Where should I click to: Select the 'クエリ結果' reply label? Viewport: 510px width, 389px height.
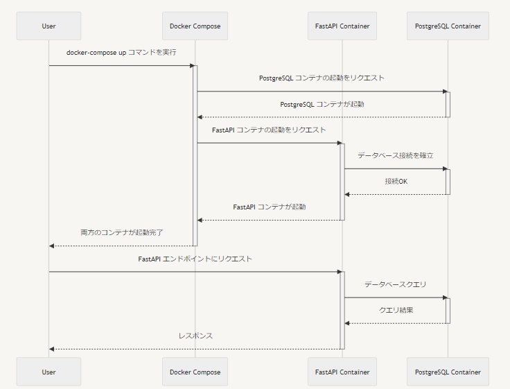tap(396, 310)
